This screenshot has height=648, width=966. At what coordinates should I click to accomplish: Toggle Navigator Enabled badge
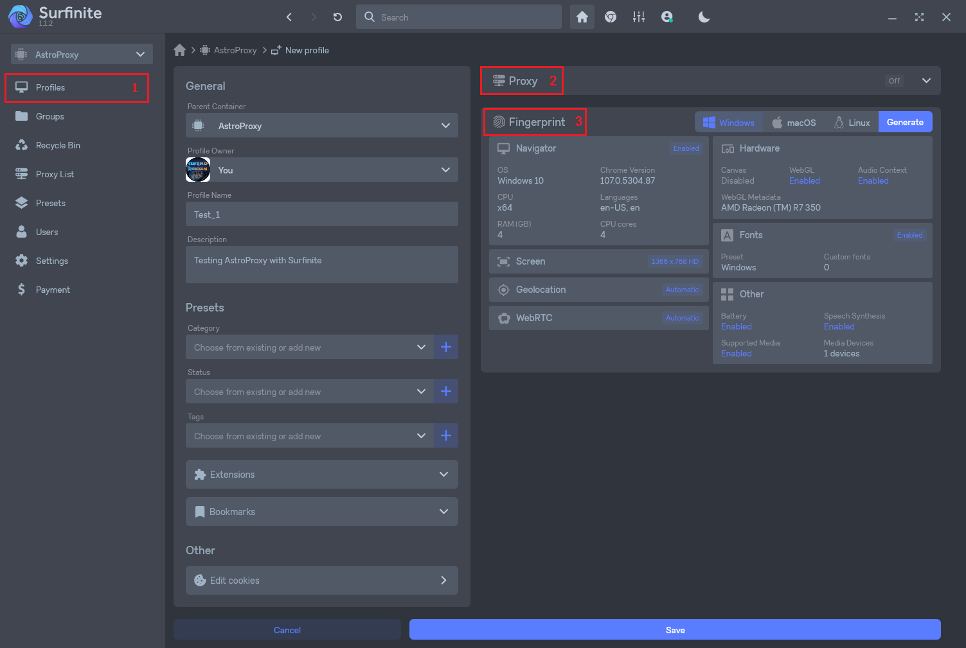pyautogui.click(x=686, y=148)
